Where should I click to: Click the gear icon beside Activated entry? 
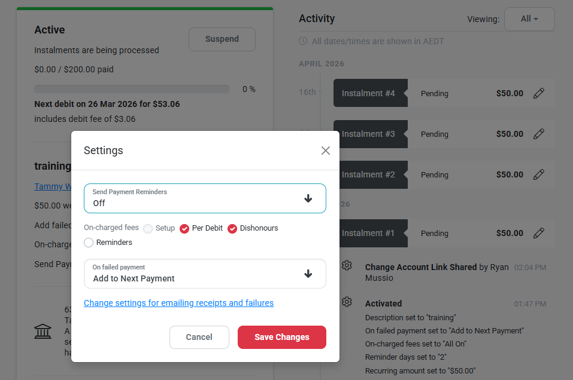pyautogui.click(x=347, y=302)
